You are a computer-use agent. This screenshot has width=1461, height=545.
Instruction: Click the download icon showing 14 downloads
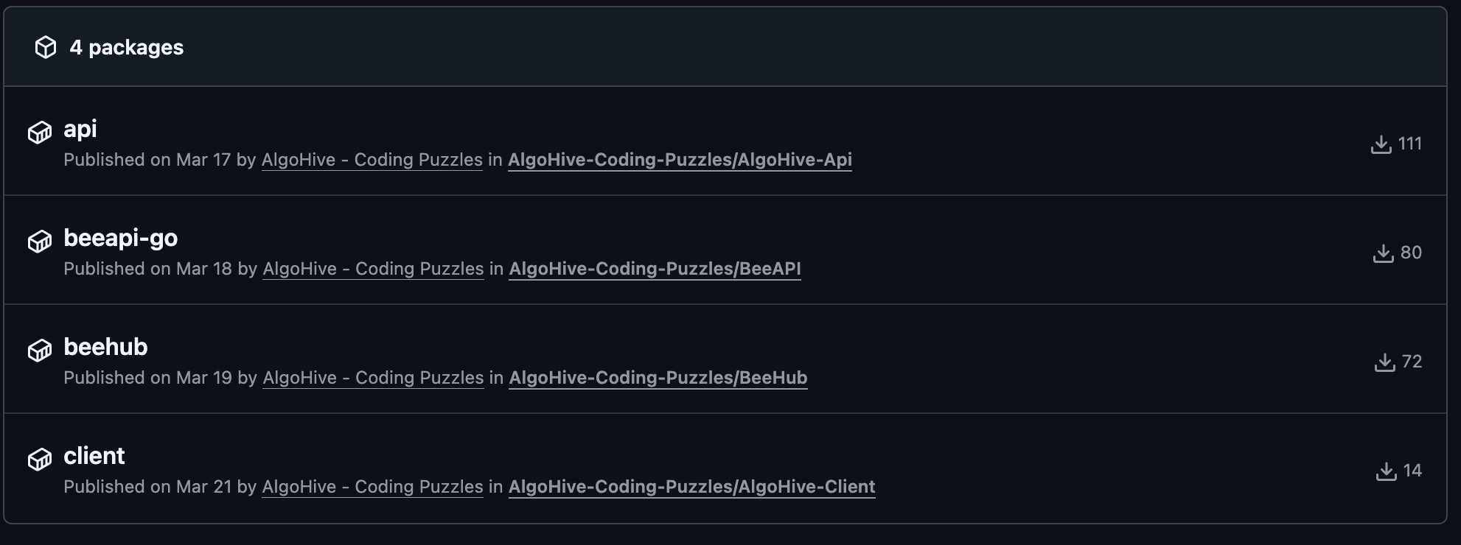pos(1386,471)
